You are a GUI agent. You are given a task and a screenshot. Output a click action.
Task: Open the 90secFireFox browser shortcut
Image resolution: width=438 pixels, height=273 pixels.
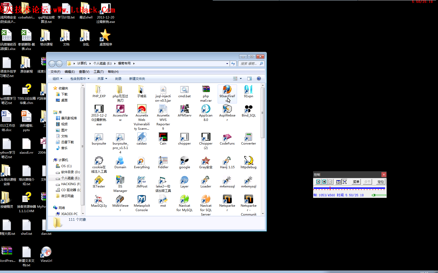click(227, 94)
